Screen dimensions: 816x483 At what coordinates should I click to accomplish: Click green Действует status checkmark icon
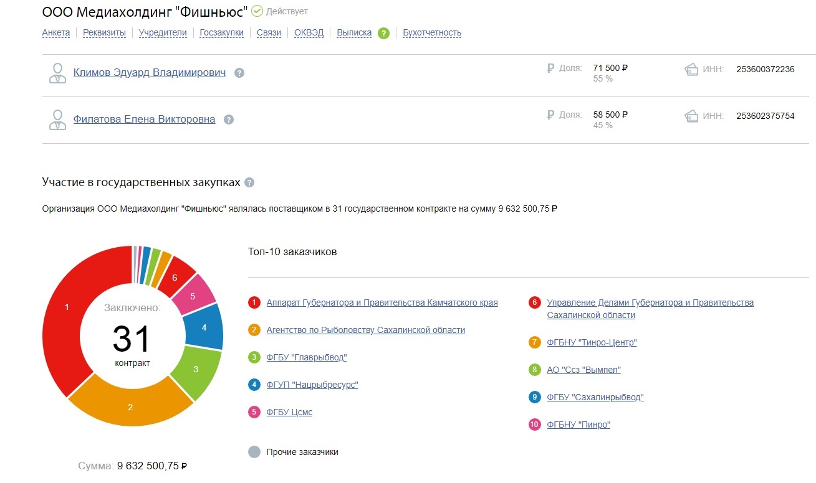pyautogui.click(x=257, y=11)
